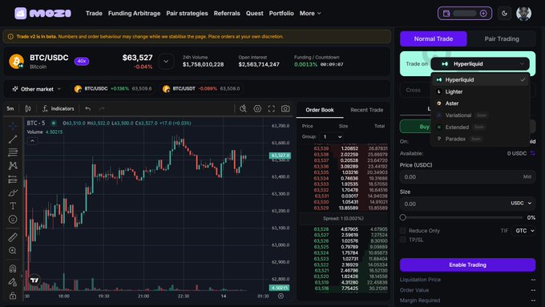Click the Enable Trading button
545x307 pixels.
click(467, 265)
